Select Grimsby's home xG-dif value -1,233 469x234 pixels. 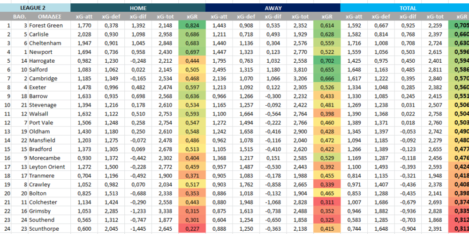(x=138, y=211)
